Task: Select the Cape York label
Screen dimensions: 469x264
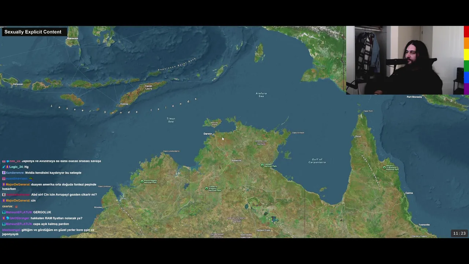Action: click(368, 111)
